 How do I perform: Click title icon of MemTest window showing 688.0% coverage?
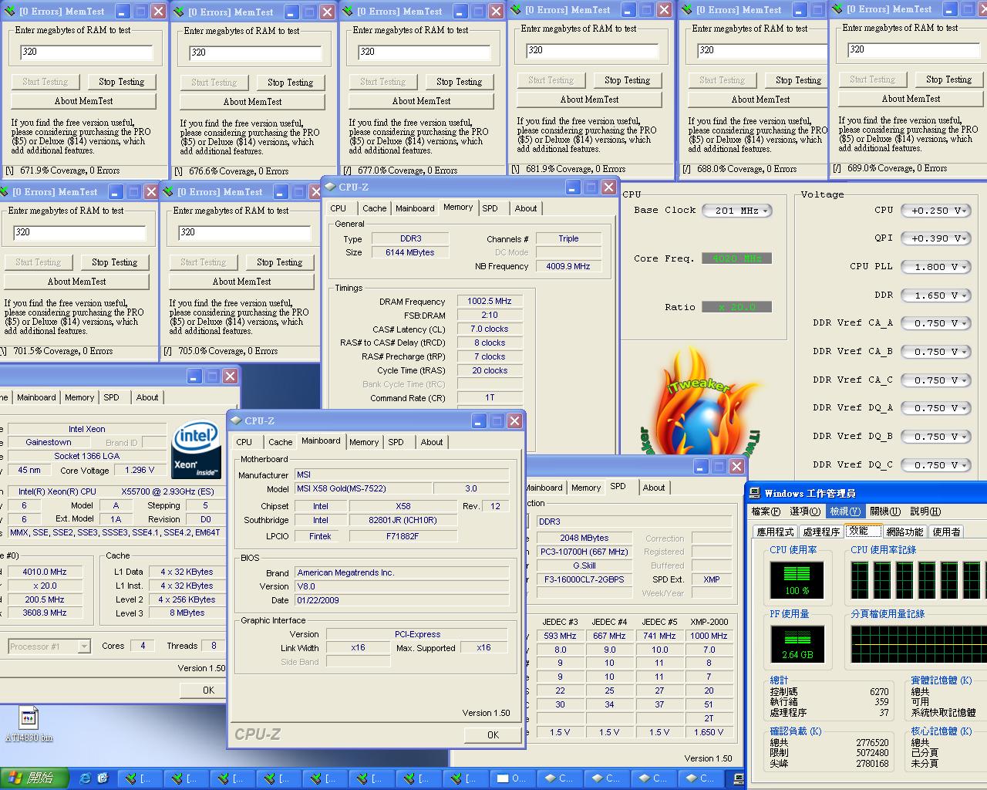coord(687,10)
